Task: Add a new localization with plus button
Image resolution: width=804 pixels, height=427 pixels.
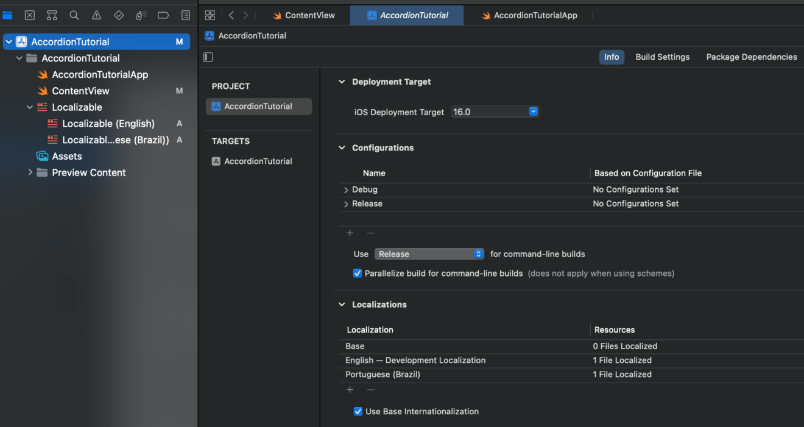Action: tap(350, 389)
